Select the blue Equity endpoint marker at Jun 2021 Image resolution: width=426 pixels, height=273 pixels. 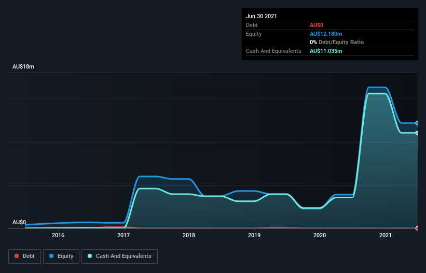(417, 123)
